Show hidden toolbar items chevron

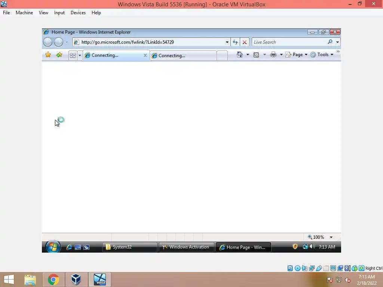338,52
